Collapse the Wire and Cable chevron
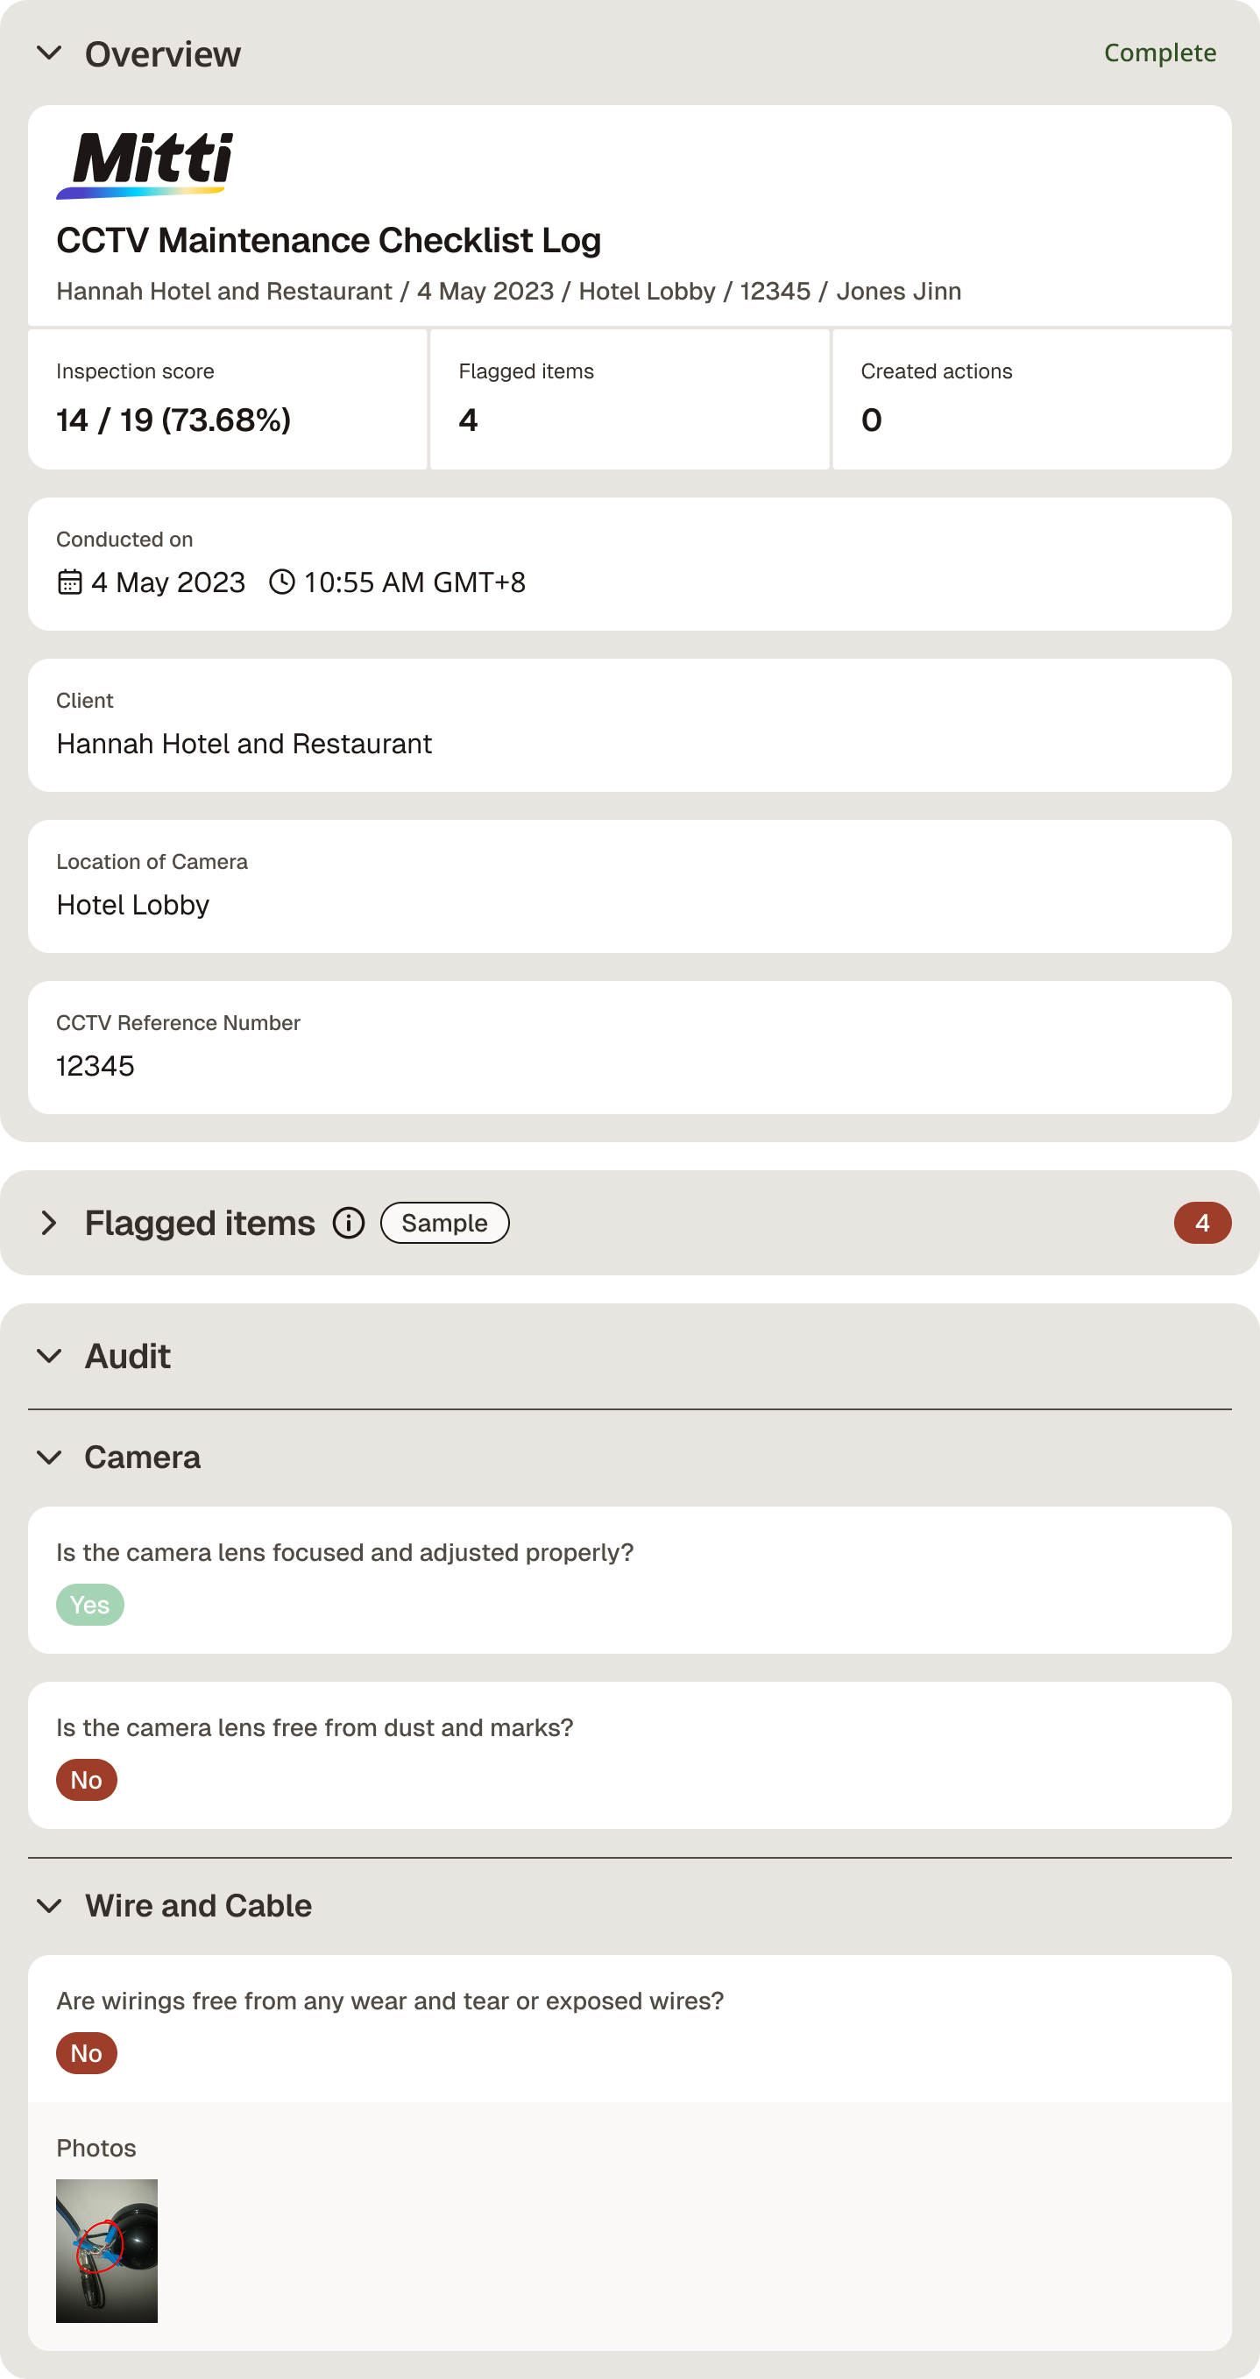Image resolution: width=1260 pixels, height=2379 pixels. click(x=49, y=1905)
